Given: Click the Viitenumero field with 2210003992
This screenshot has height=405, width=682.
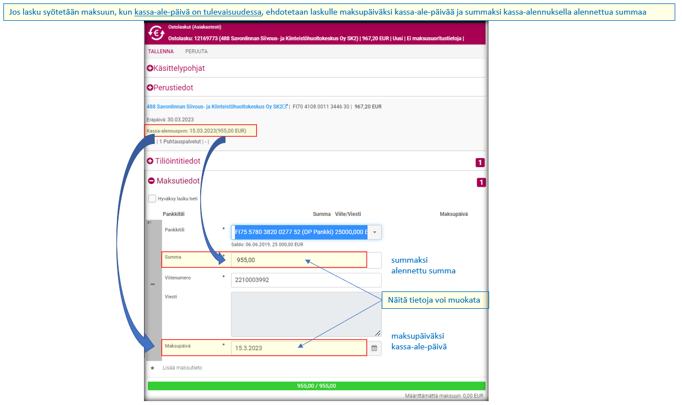Looking at the screenshot, I should (306, 280).
